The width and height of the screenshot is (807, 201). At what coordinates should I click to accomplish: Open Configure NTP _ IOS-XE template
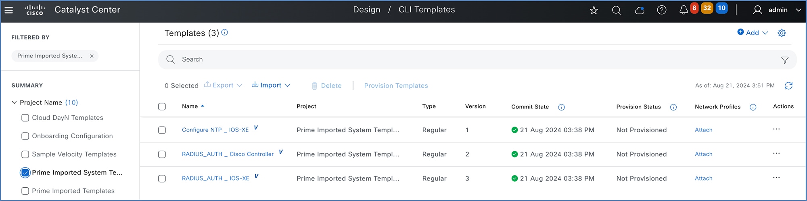215,130
